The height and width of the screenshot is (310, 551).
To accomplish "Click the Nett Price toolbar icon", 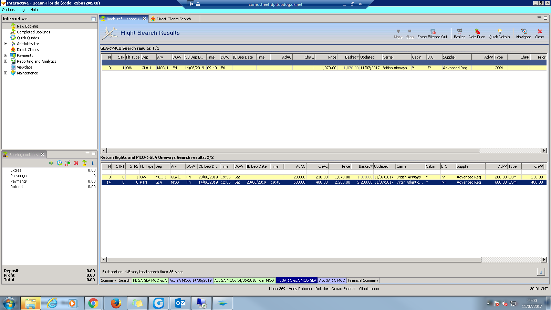I will coord(477,33).
